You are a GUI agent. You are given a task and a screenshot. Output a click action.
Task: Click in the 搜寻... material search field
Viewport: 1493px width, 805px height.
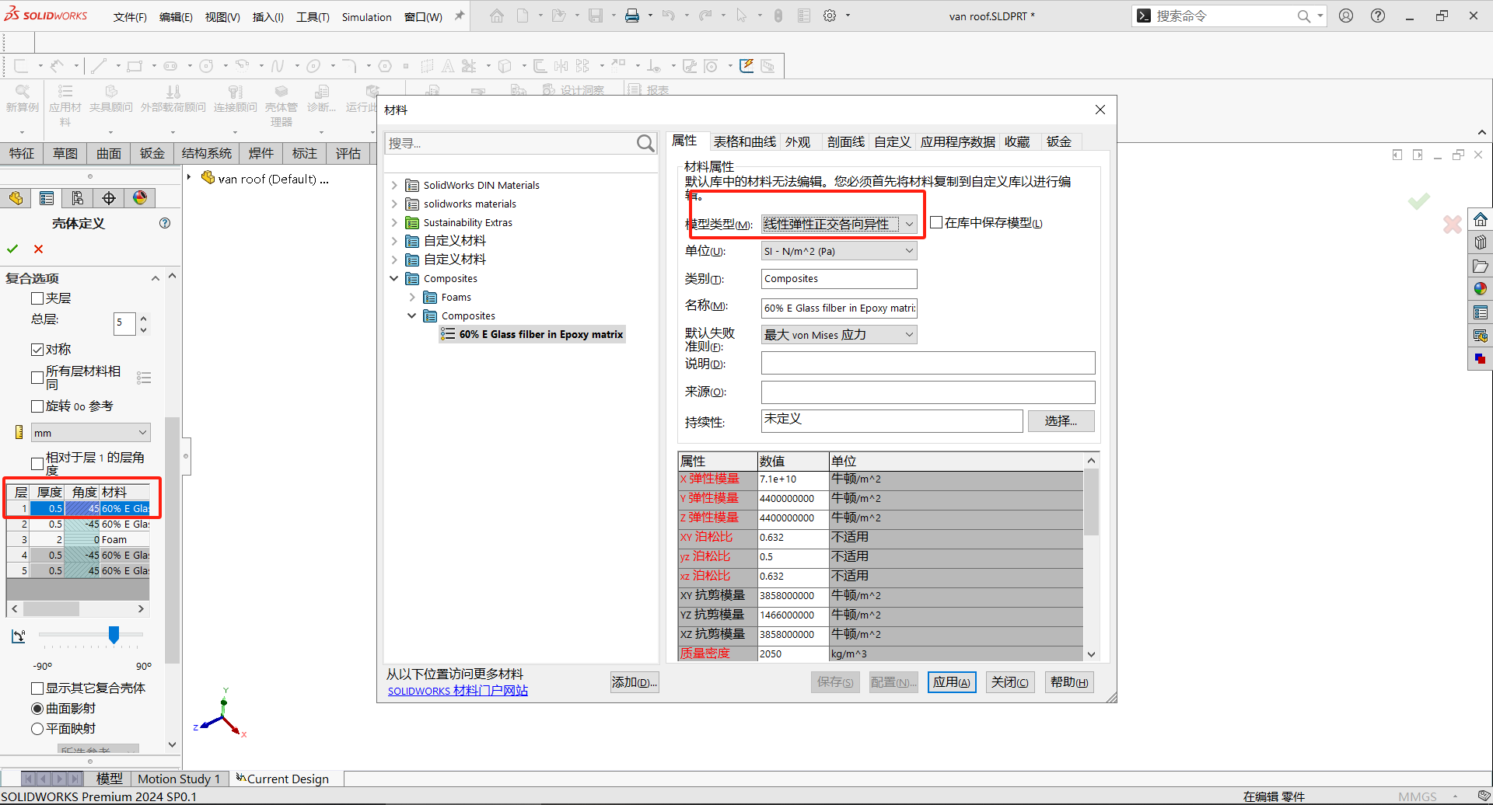coord(512,143)
